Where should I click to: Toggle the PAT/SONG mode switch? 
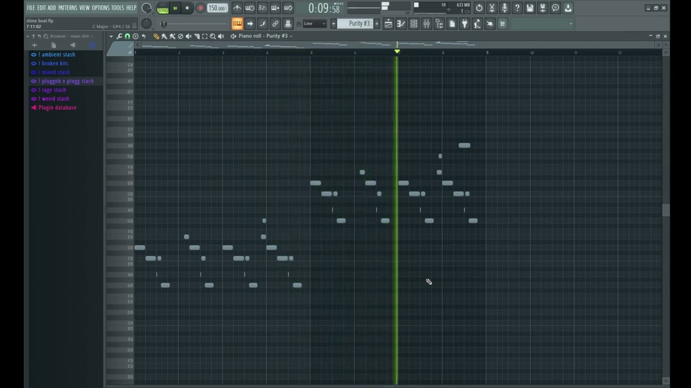(x=162, y=8)
